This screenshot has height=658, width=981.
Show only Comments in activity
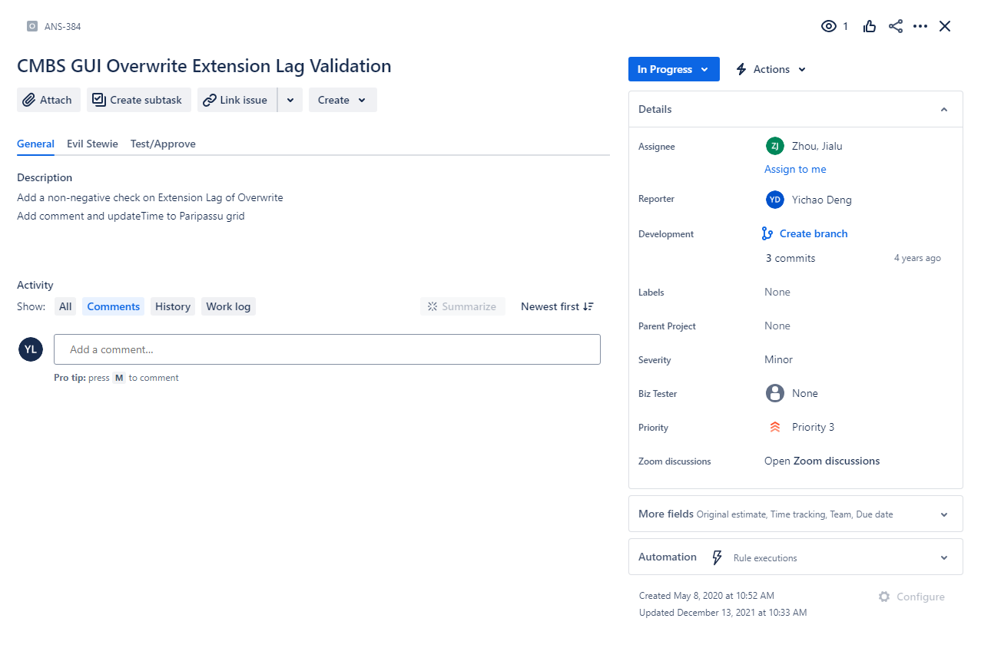tap(113, 306)
